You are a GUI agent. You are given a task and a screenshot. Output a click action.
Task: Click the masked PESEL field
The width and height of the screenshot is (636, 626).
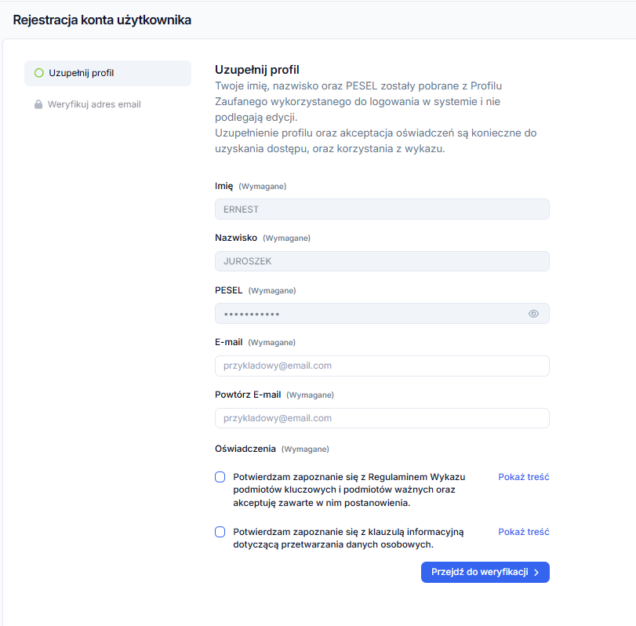click(x=369, y=314)
